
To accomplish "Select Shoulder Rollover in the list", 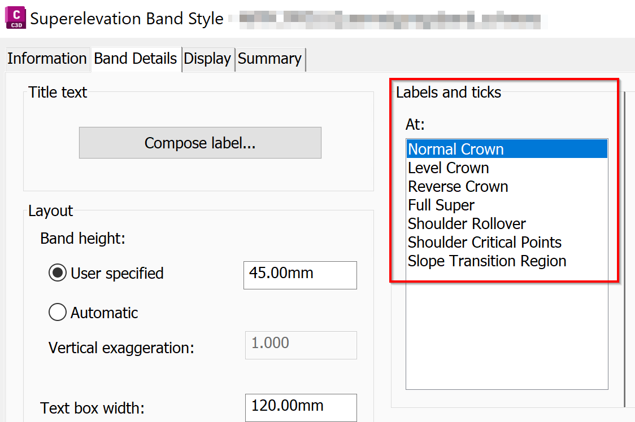I will point(467,223).
